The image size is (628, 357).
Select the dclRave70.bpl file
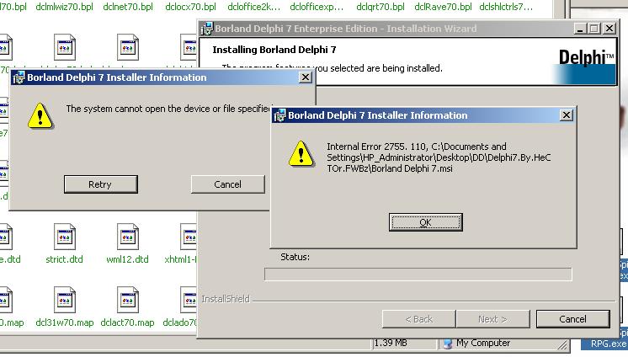point(443,7)
